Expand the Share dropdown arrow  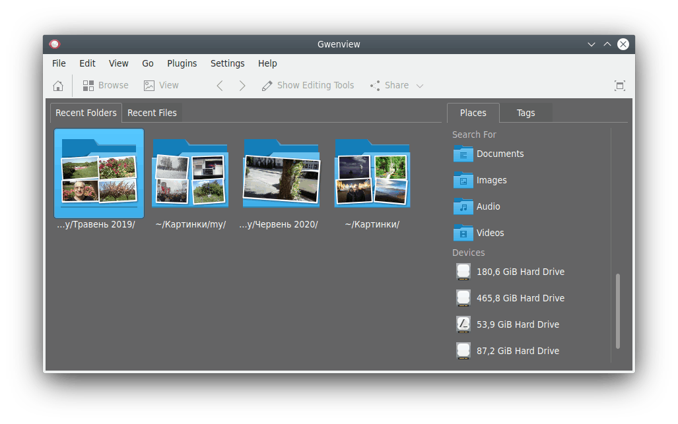click(419, 86)
